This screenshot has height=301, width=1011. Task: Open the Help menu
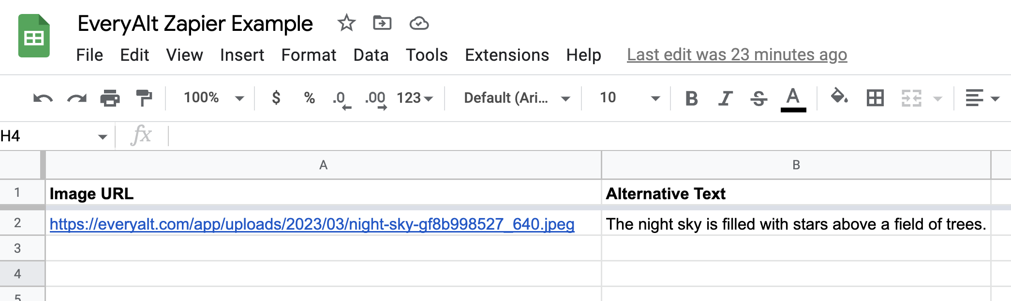point(583,55)
